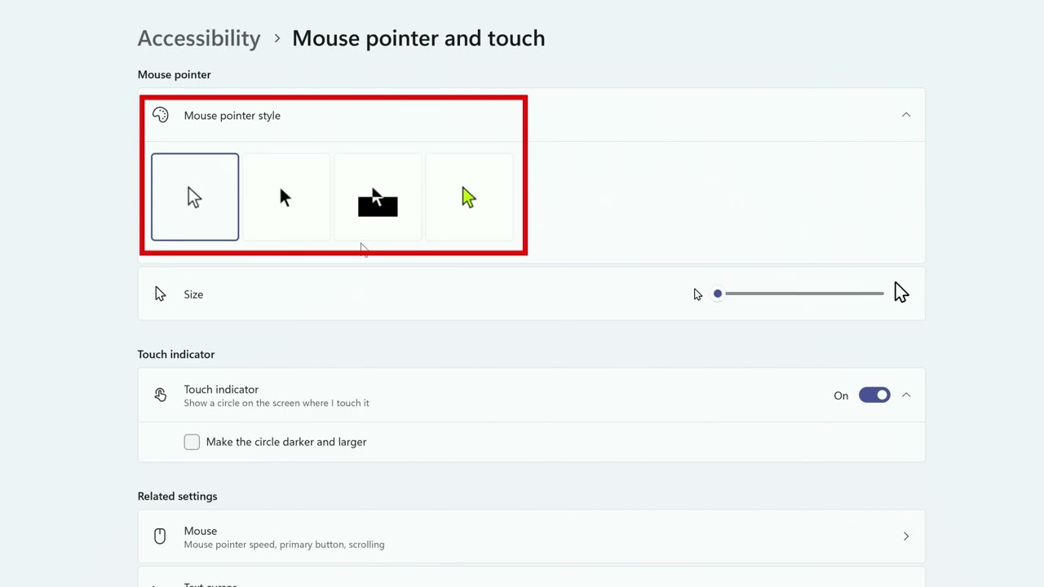Screen dimensions: 1044x587
Task: Click the small cursor icon left of slider
Action: [697, 294]
